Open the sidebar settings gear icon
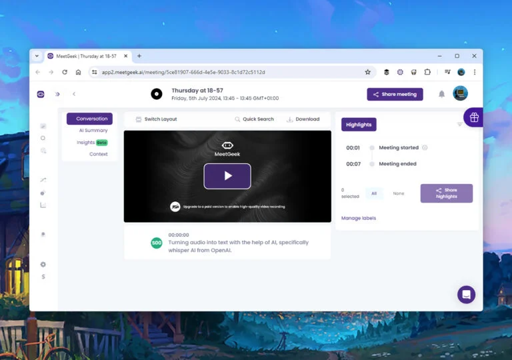Screen dimensions: 512x360 [x=43, y=265]
